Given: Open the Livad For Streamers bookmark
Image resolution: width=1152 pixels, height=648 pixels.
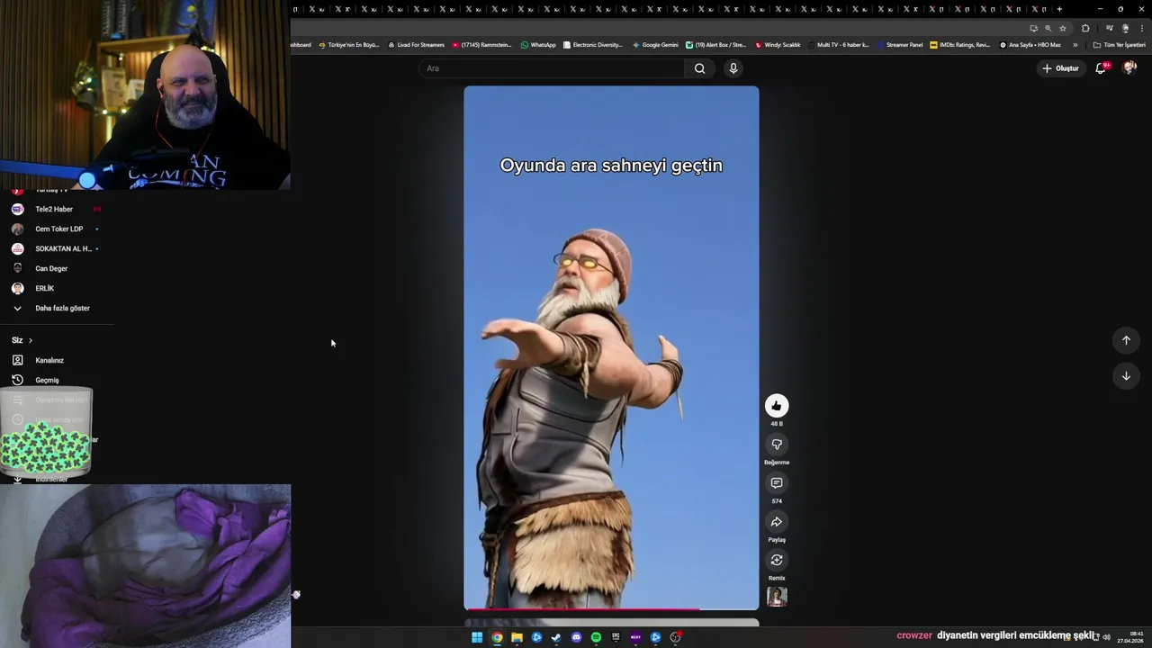Looking at the screenshot, I should point(417,44).
